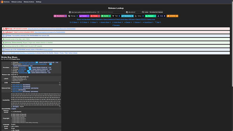Click the globe icon beside URL input
This screenshot has height=131, width=233.
click(x=70, y=12)
